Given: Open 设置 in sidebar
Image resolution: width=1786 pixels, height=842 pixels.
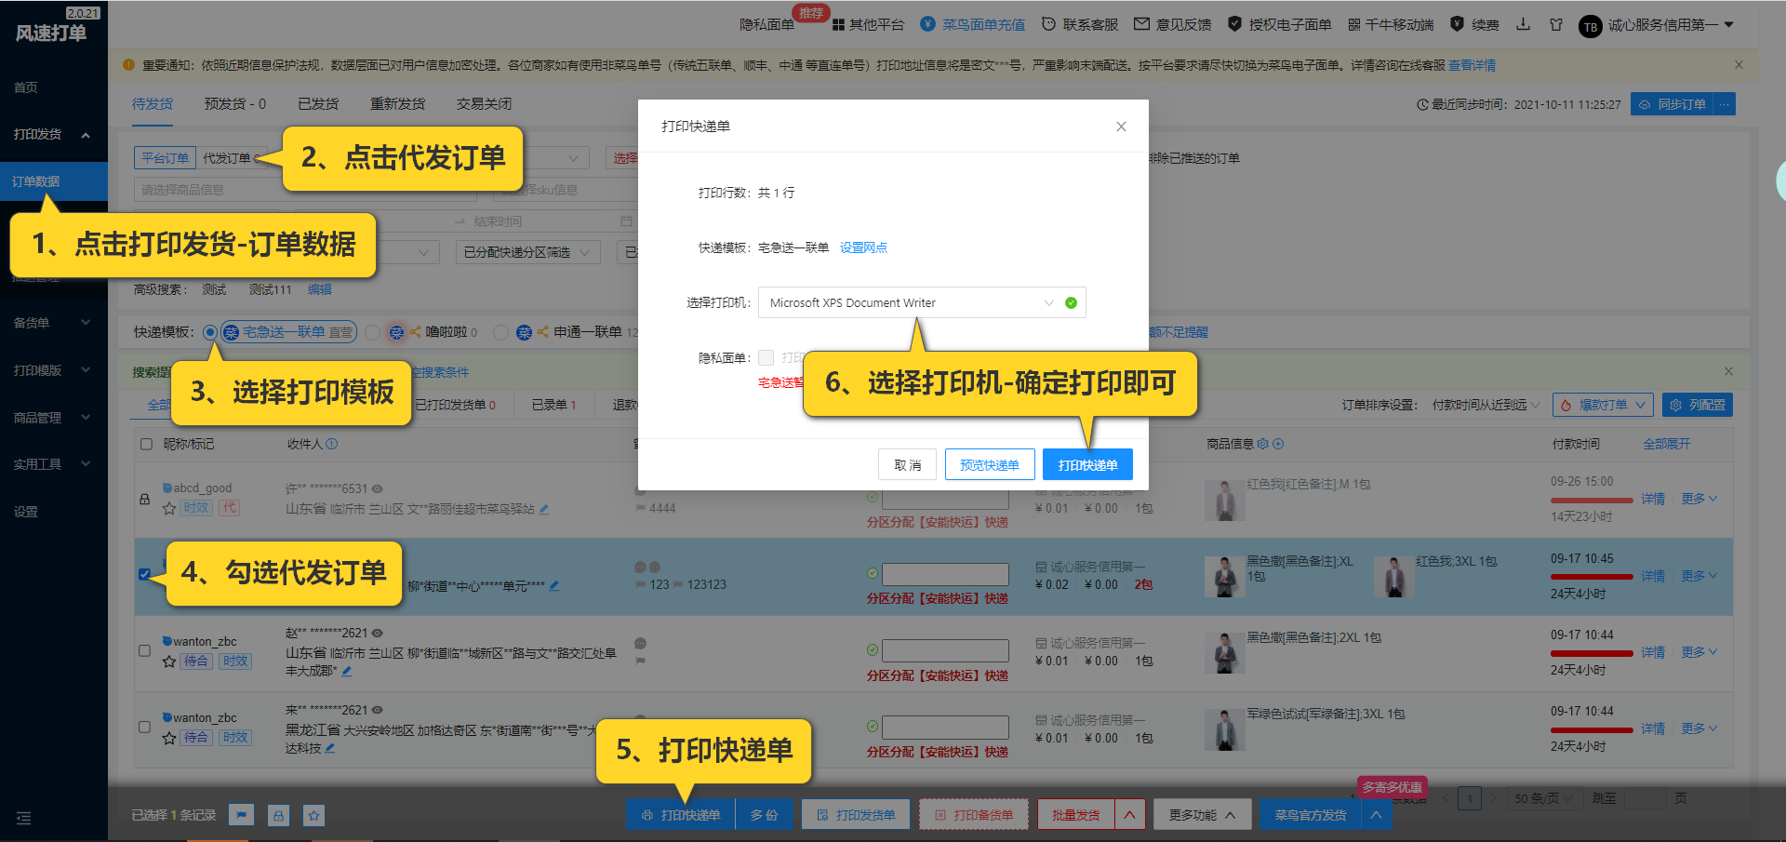Looking at the screenshot, I should coord(26,512).
